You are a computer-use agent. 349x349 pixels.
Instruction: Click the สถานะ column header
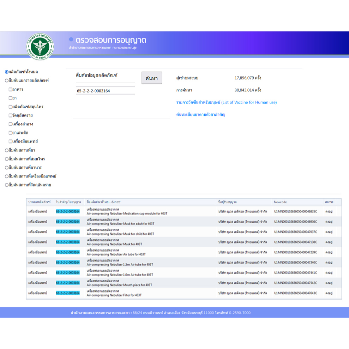tap(329, 202)
